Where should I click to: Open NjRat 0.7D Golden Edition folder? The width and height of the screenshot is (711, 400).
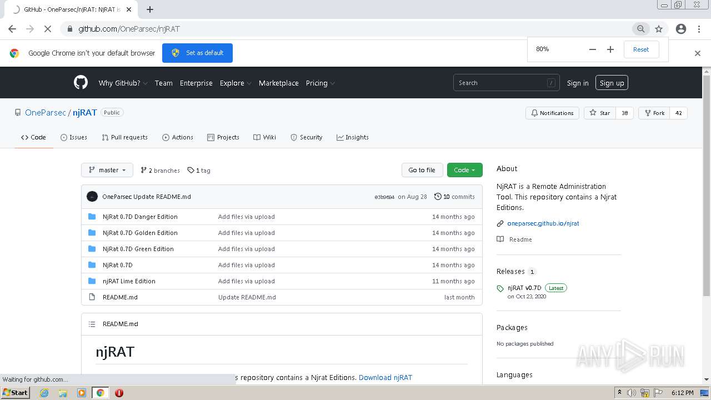pyautogui.click(x=140, y=233)
